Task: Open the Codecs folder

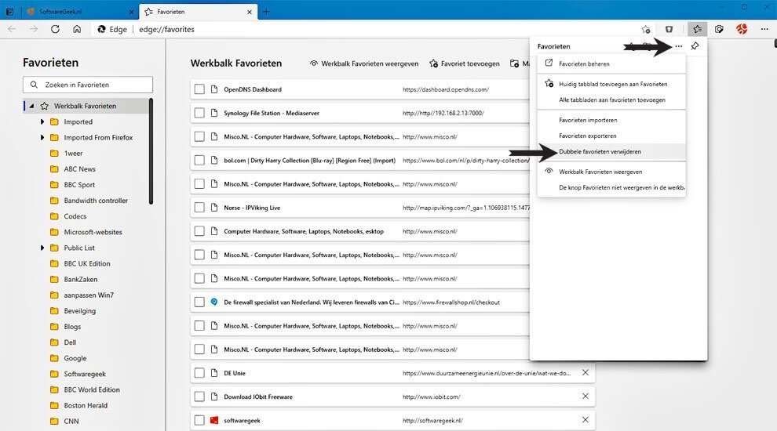Action: (x=75, y=216)
